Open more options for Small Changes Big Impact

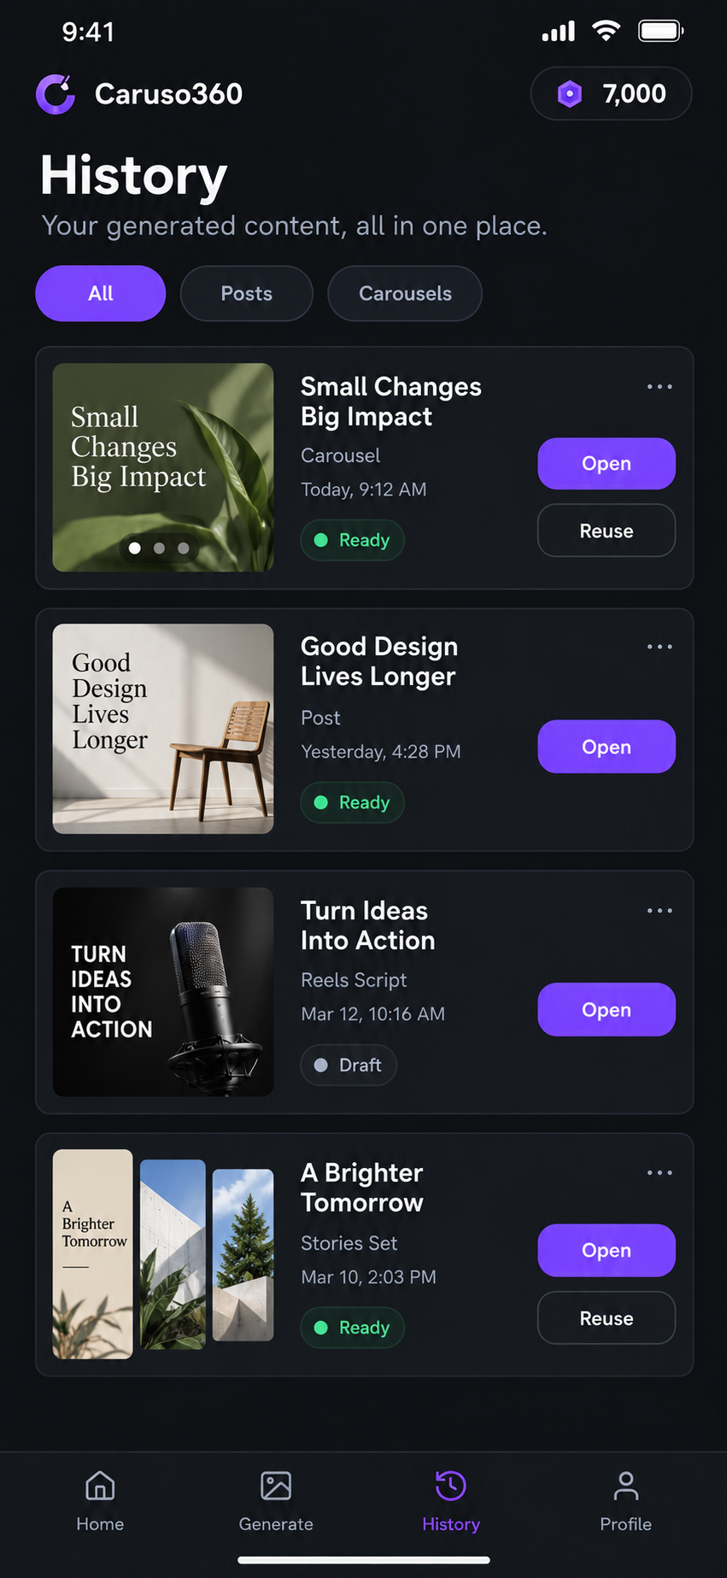660,387
